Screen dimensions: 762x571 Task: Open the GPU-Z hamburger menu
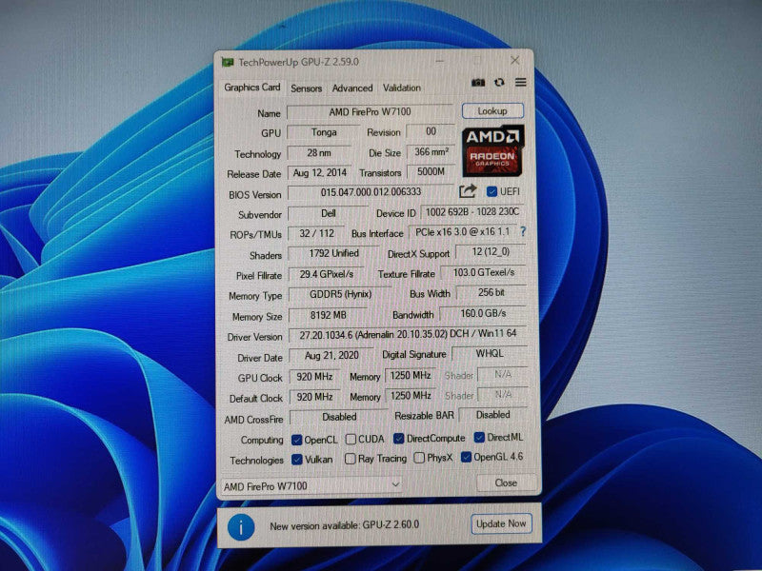520,82
